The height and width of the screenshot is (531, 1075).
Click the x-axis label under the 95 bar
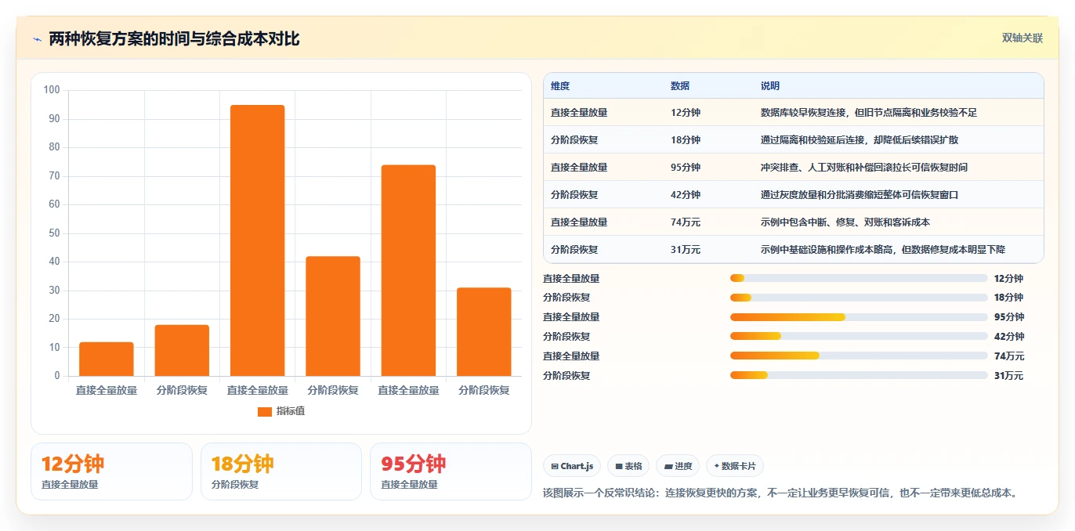[257, 390]
